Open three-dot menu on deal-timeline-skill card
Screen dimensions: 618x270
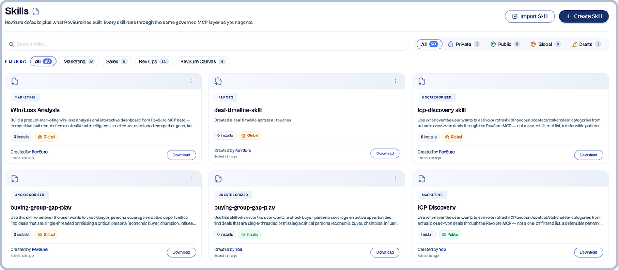(x=395, y=81)
